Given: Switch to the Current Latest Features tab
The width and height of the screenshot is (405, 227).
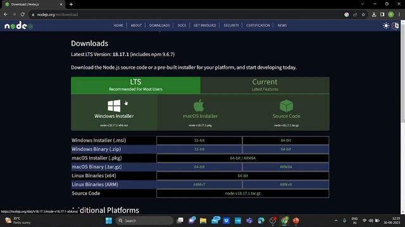Looking at the screenshot, I should [265, 85].
